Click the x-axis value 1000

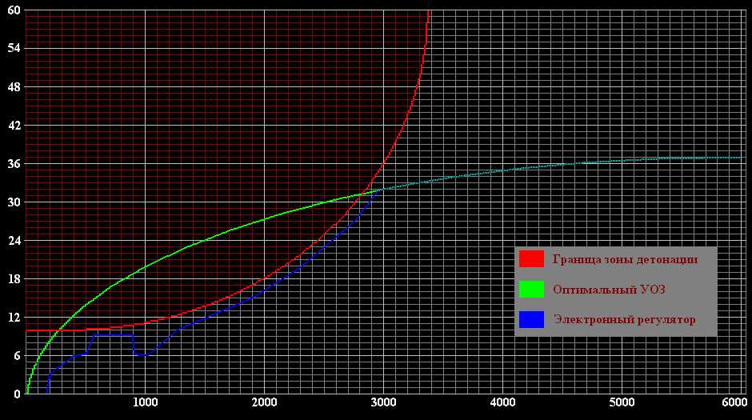(x=145, y=402)
